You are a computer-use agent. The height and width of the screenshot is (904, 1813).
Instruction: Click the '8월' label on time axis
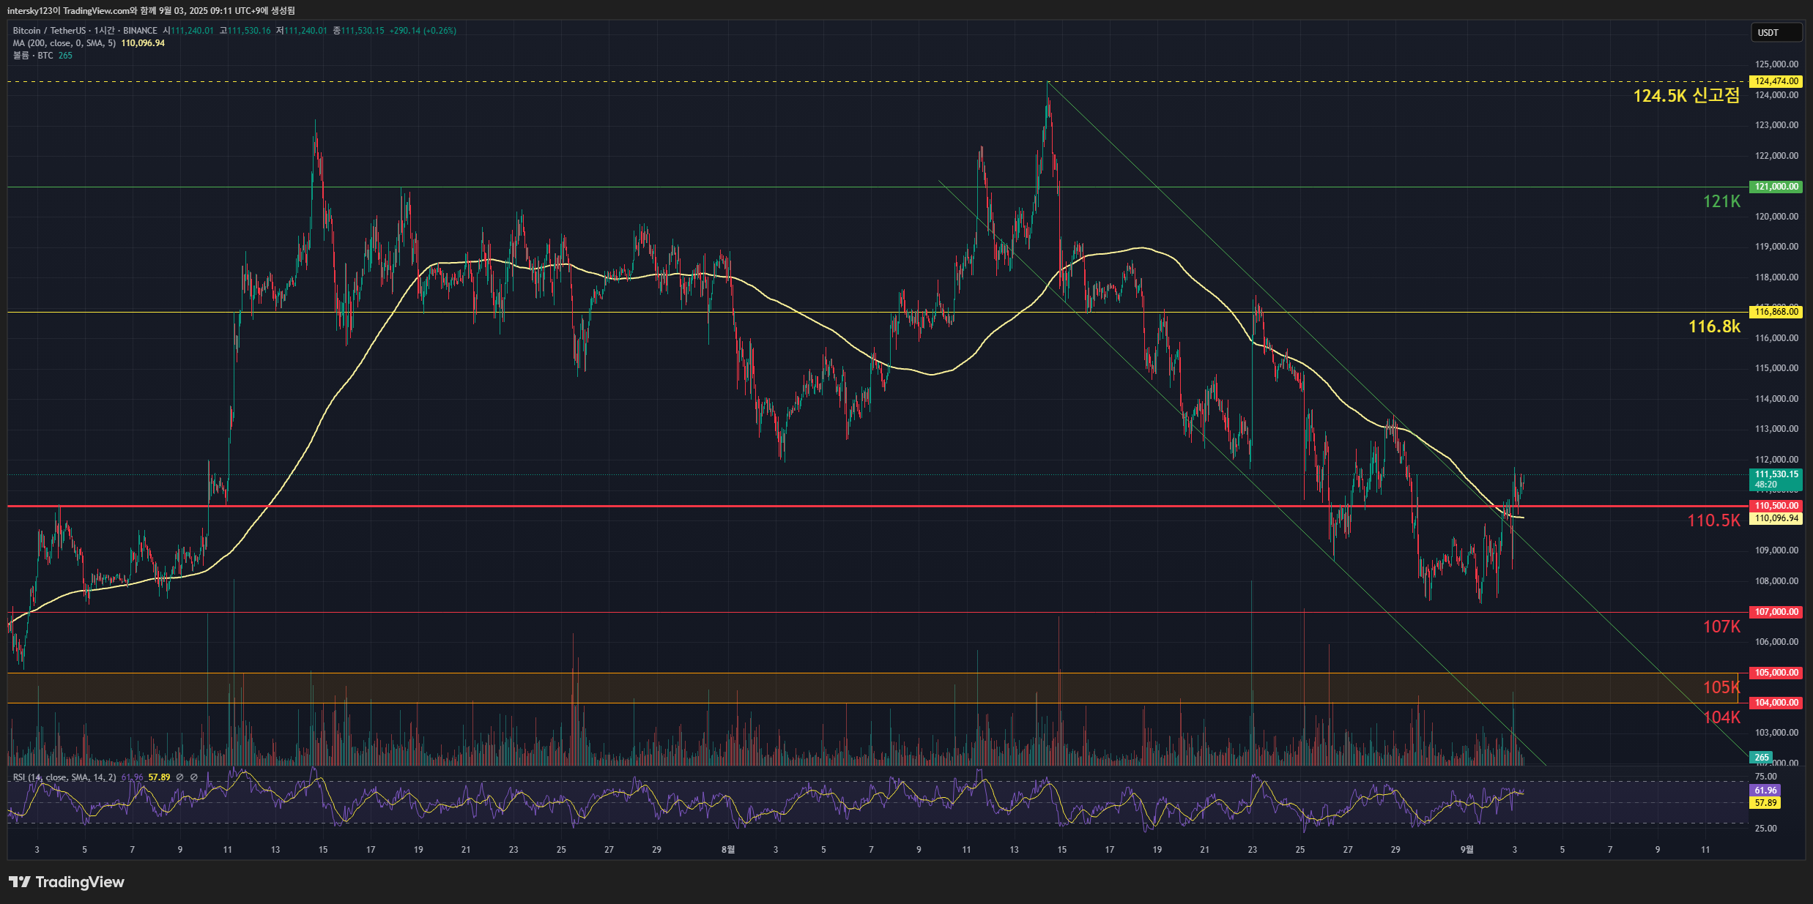point(728,850)
